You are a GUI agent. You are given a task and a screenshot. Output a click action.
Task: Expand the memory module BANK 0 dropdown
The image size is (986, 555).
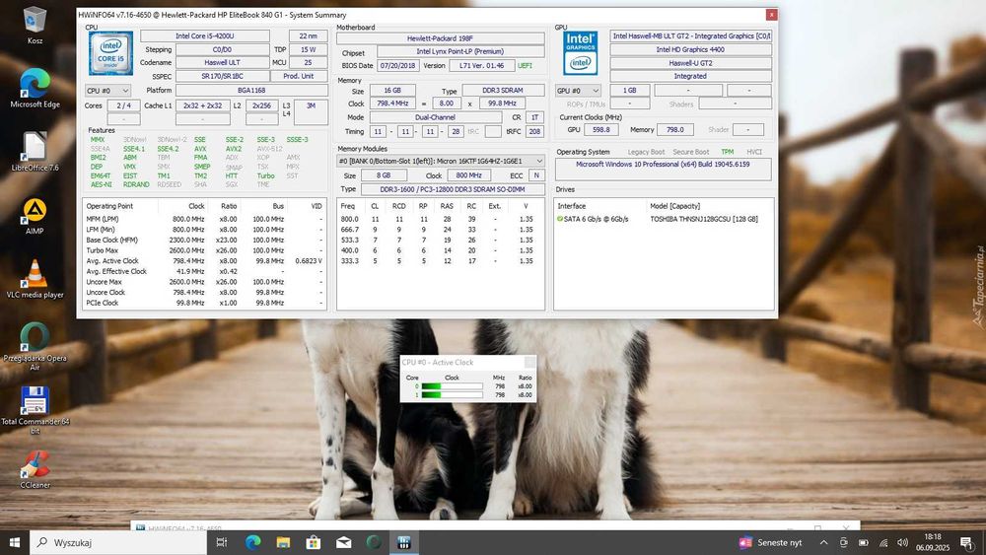[441, 161]
